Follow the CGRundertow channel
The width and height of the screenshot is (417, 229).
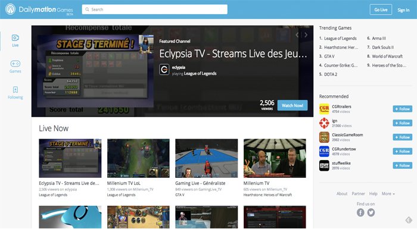402,152
